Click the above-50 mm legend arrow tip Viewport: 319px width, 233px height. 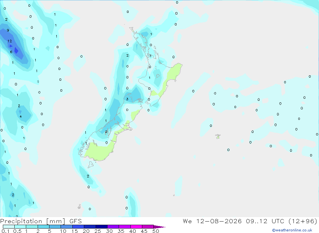[x=159, y=227]
